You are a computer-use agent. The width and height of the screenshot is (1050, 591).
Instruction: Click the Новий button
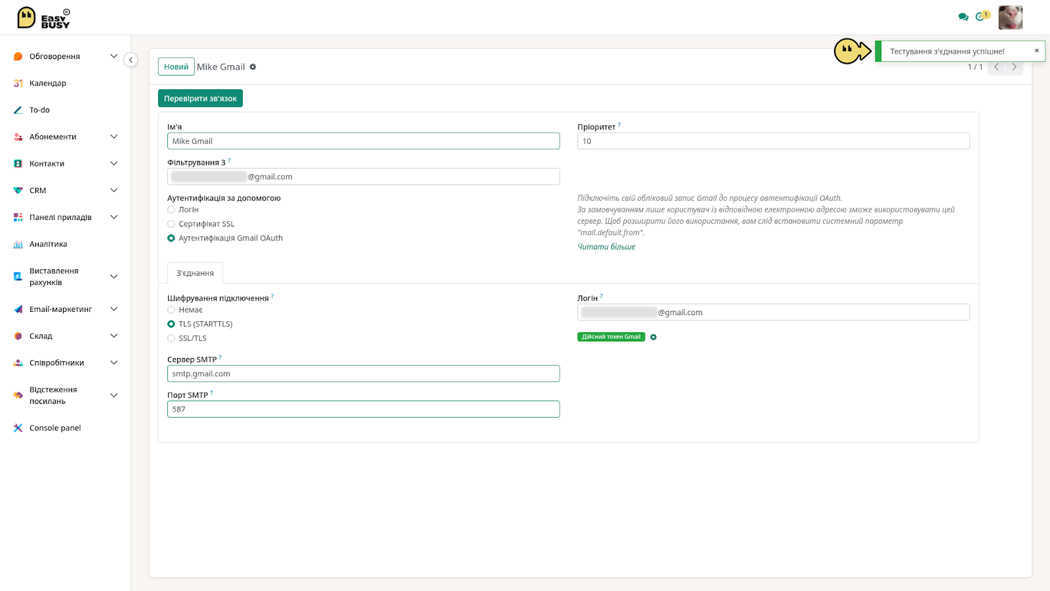click(x=176, y=67)
